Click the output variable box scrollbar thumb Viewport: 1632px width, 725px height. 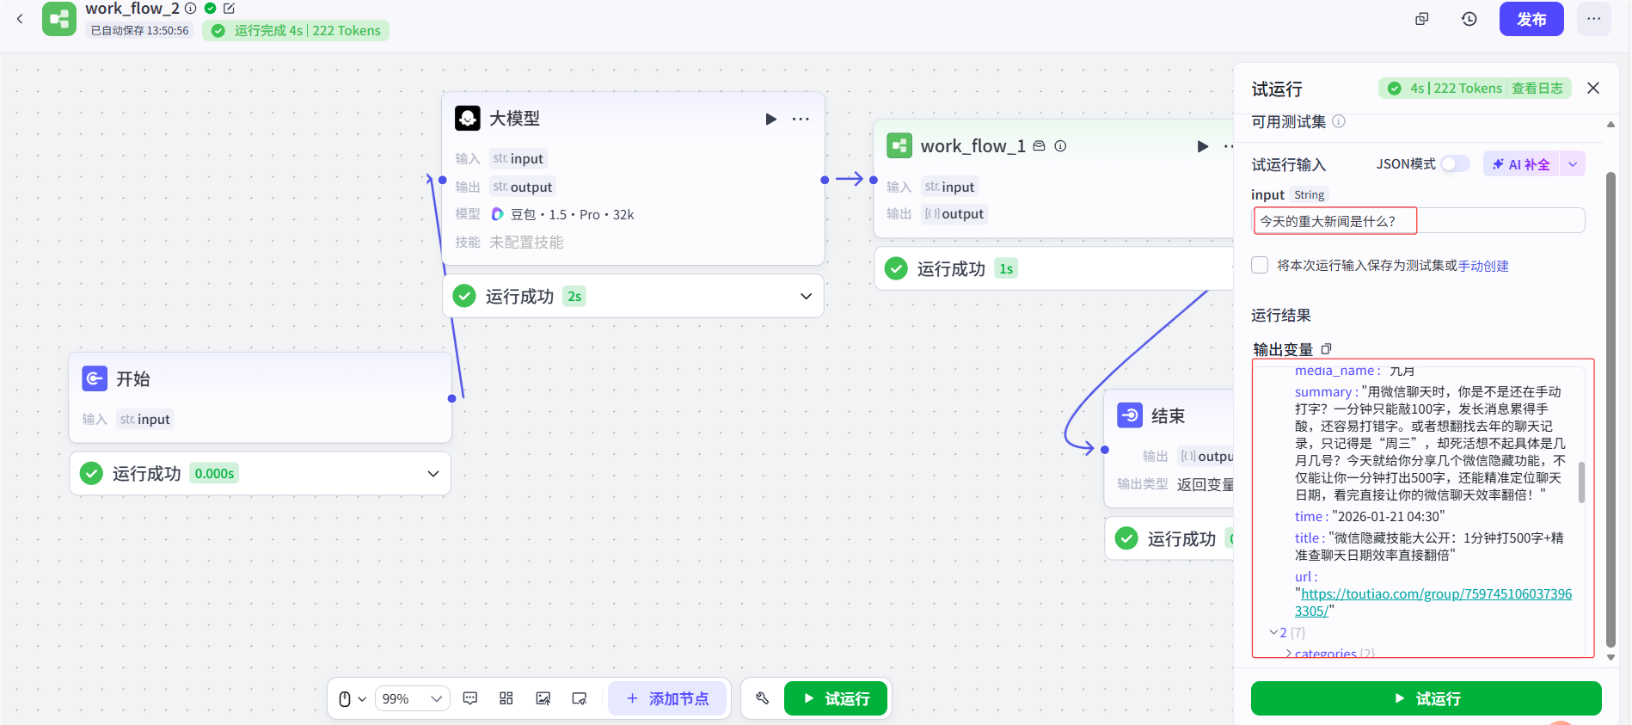pyautogui.click(x=1581, y=482)
